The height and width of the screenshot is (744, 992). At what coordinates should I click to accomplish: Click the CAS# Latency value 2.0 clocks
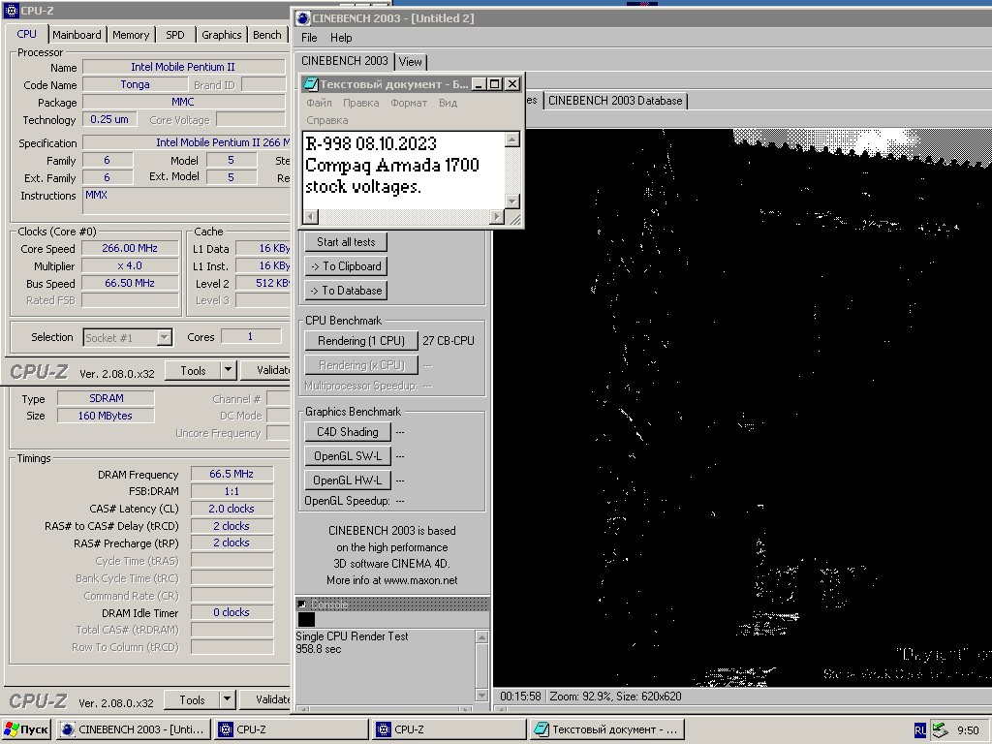(232, 509)
